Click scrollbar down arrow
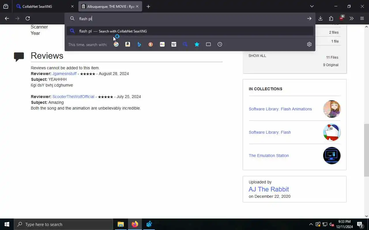 366,216
